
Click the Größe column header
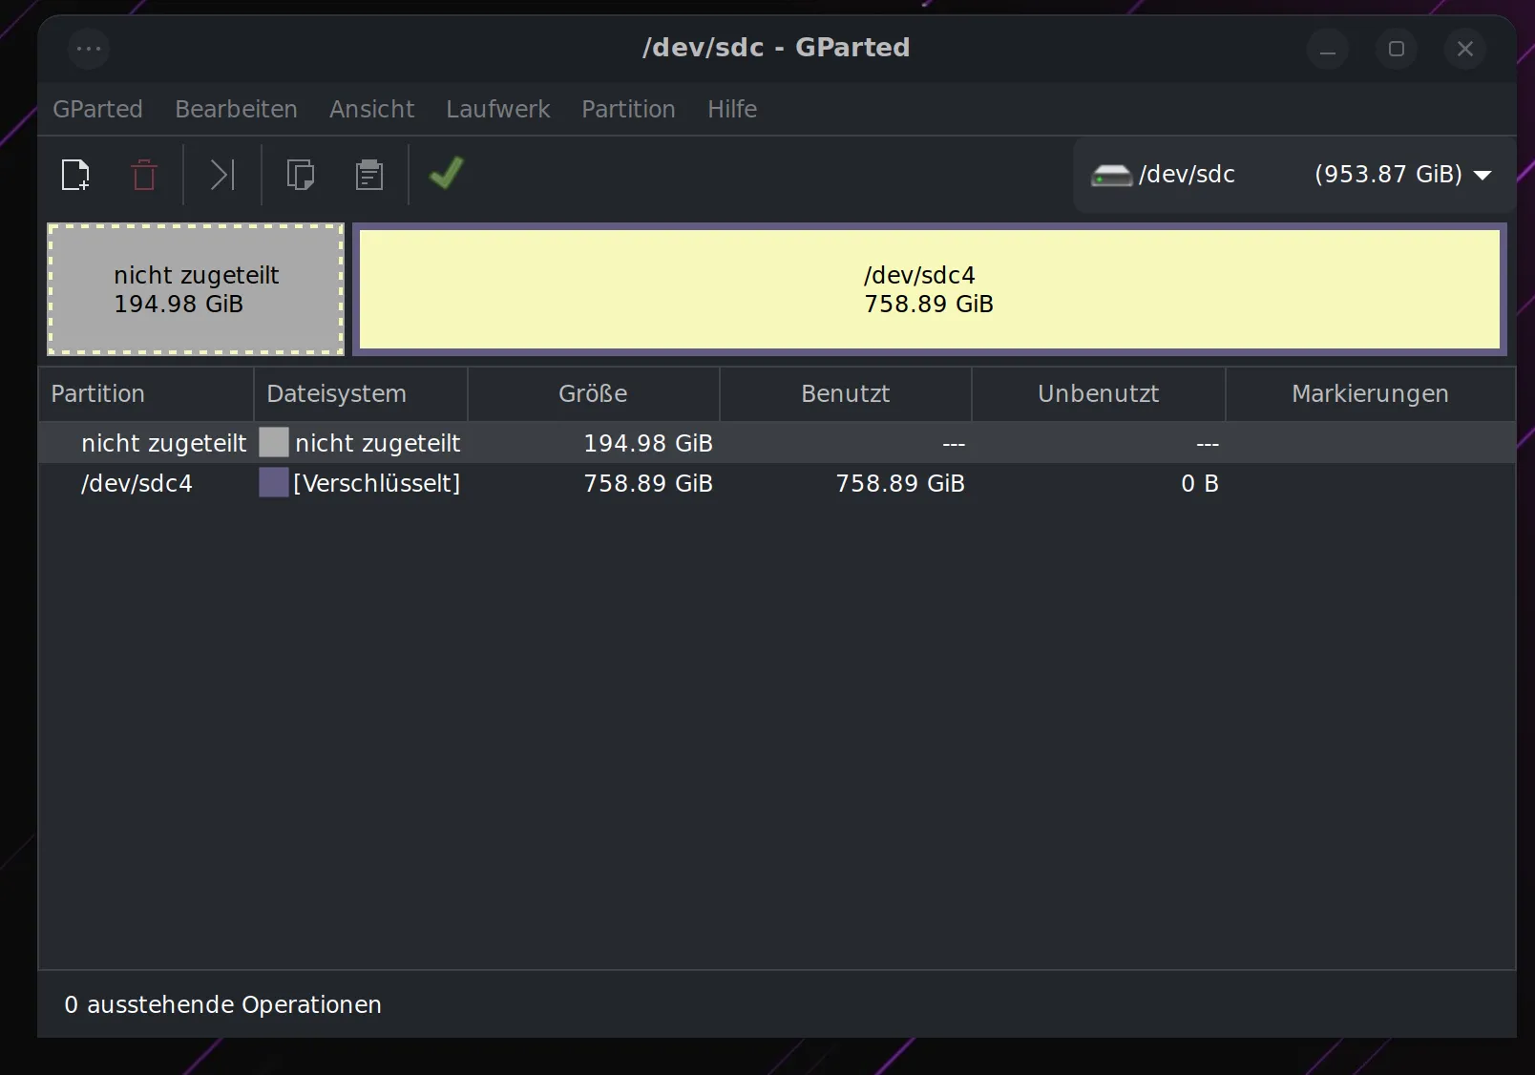tap(593, 393)
